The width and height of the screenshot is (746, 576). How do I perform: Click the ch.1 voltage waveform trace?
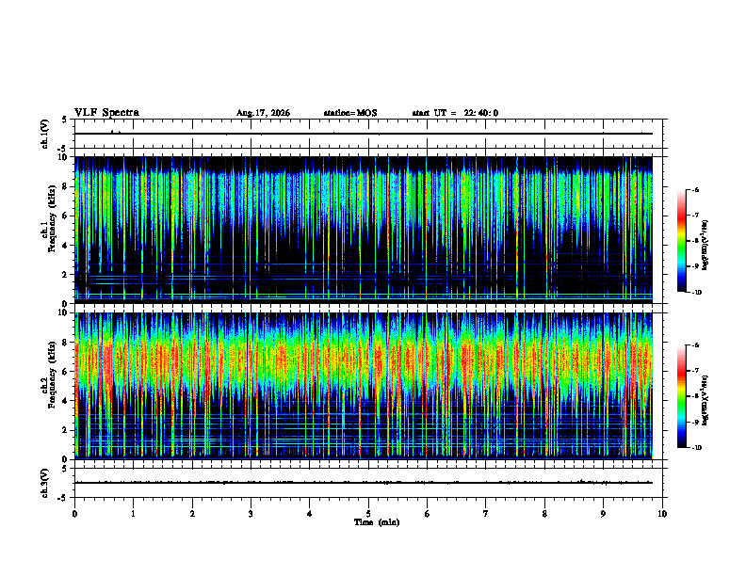coord(364,134)
